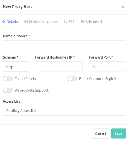Click the stacked layers Custom locations icon

pyautogui.click(x=26, y=22)
